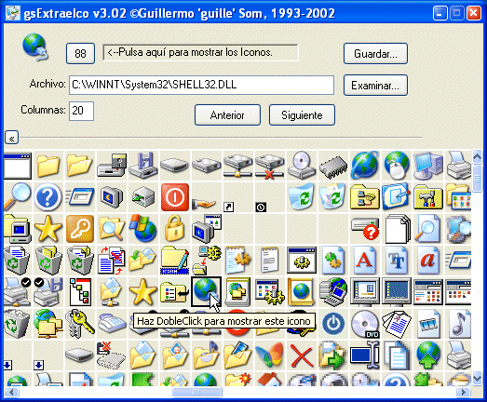Click the vertical scrollbar up arrow
The width and height of the screenshot is (487, 402).
point(477,157)
